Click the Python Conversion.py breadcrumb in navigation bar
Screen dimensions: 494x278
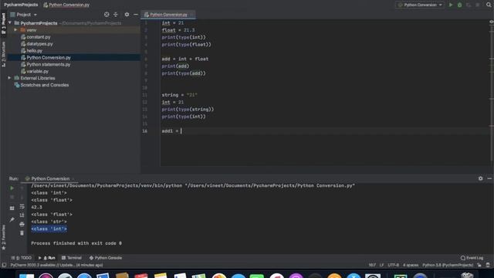[69, 5]
